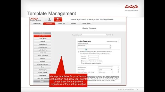Open the Outlook Contacts section
Image resolution: width=165 pixels, height=92 pixels.
(x=42, y=73)
